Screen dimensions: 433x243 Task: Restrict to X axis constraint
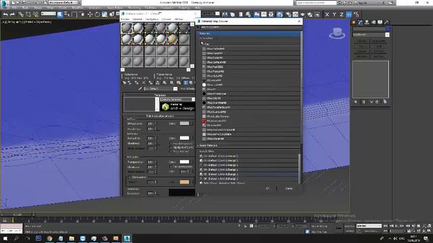[327, 14]
